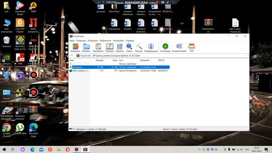Open the notification center icon

tap(266, 149)
